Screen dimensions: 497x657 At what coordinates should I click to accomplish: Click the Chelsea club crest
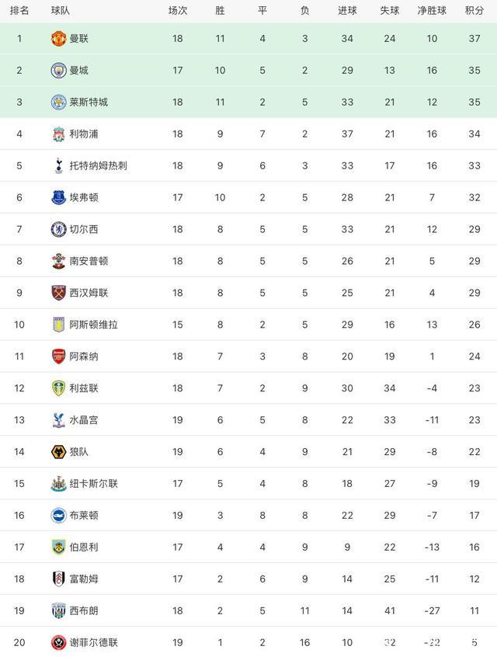coord(58,229)
